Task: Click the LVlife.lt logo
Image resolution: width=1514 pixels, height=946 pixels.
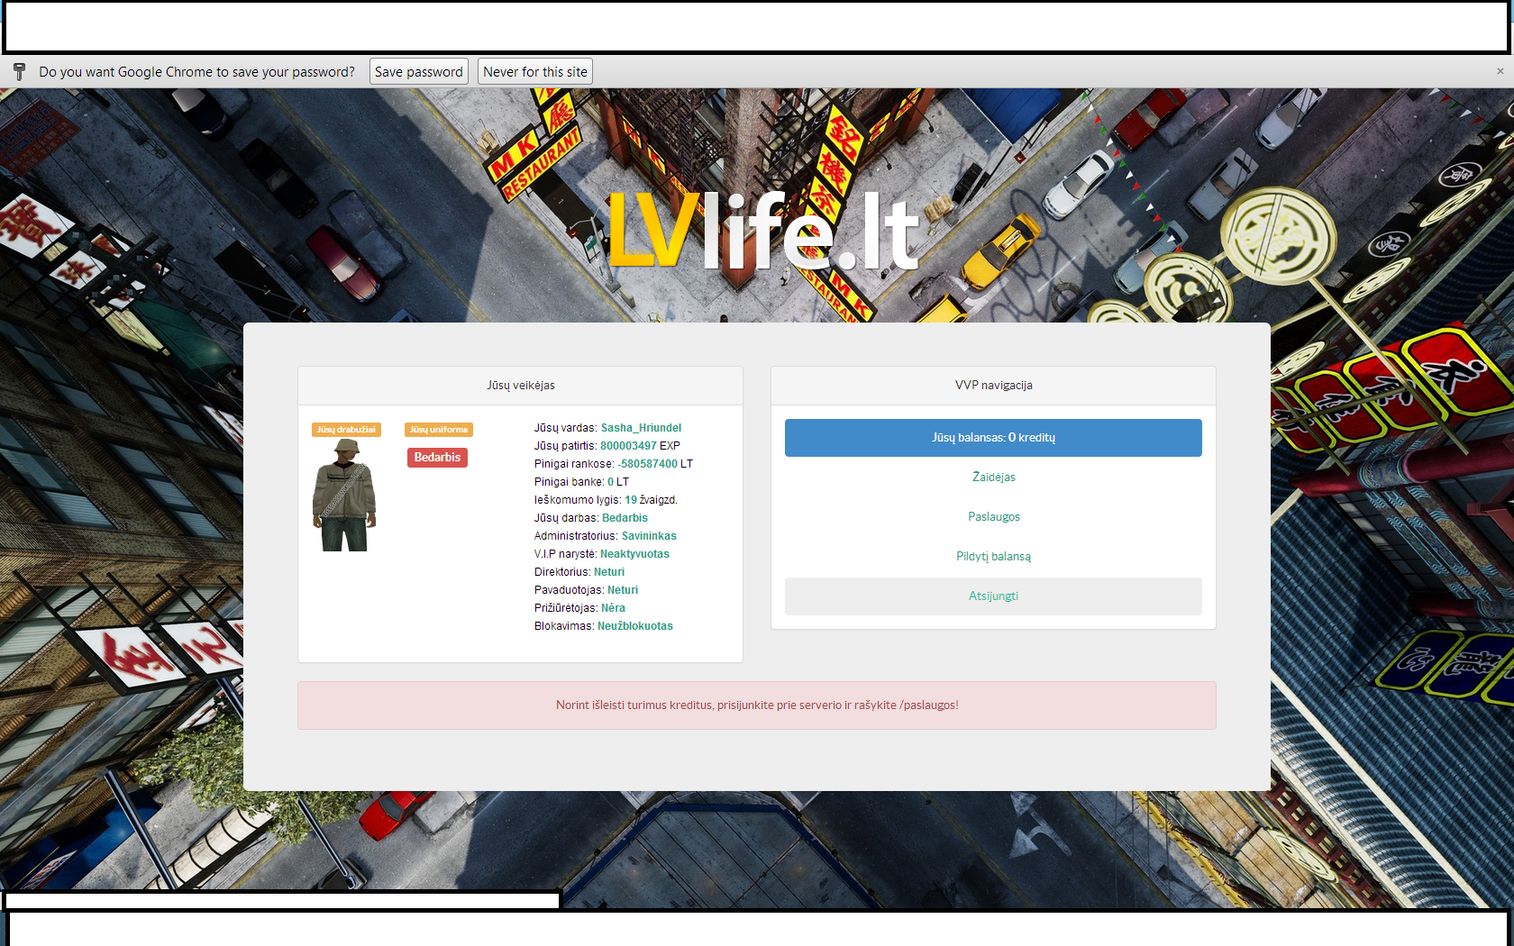Action: tap(762, 231)
